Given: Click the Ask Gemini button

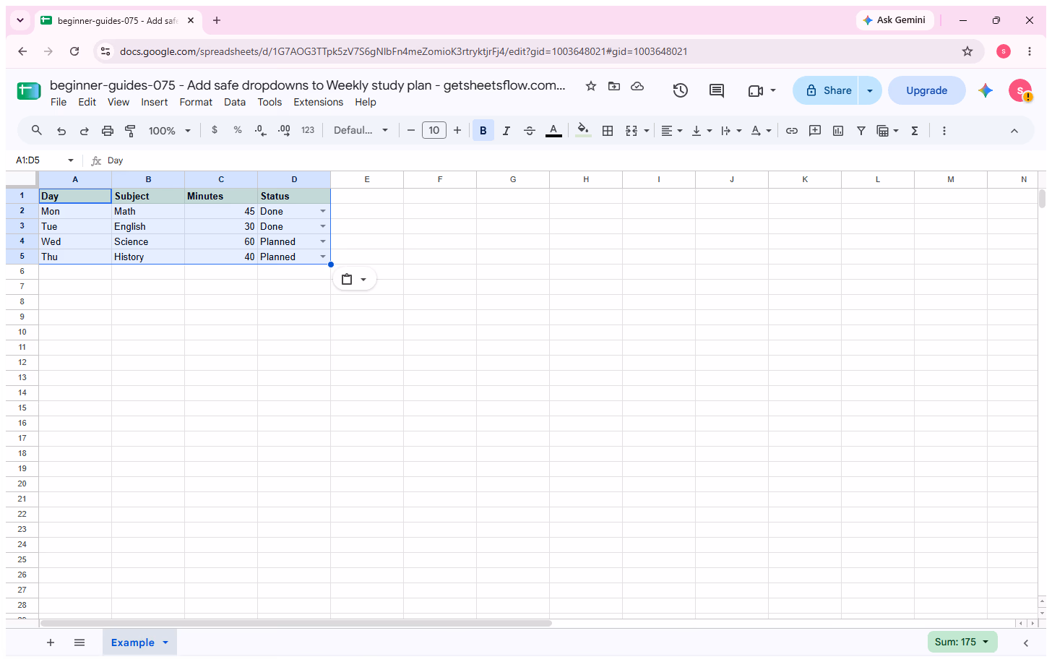Looking at the screenshot, I should coord(894,20).
